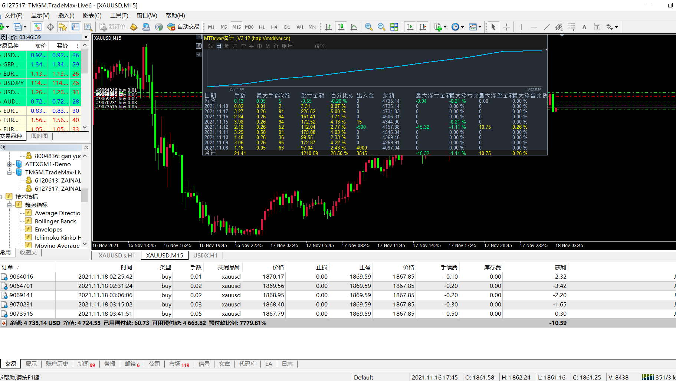Open the 工具(T) menu

tap(119, 15)
